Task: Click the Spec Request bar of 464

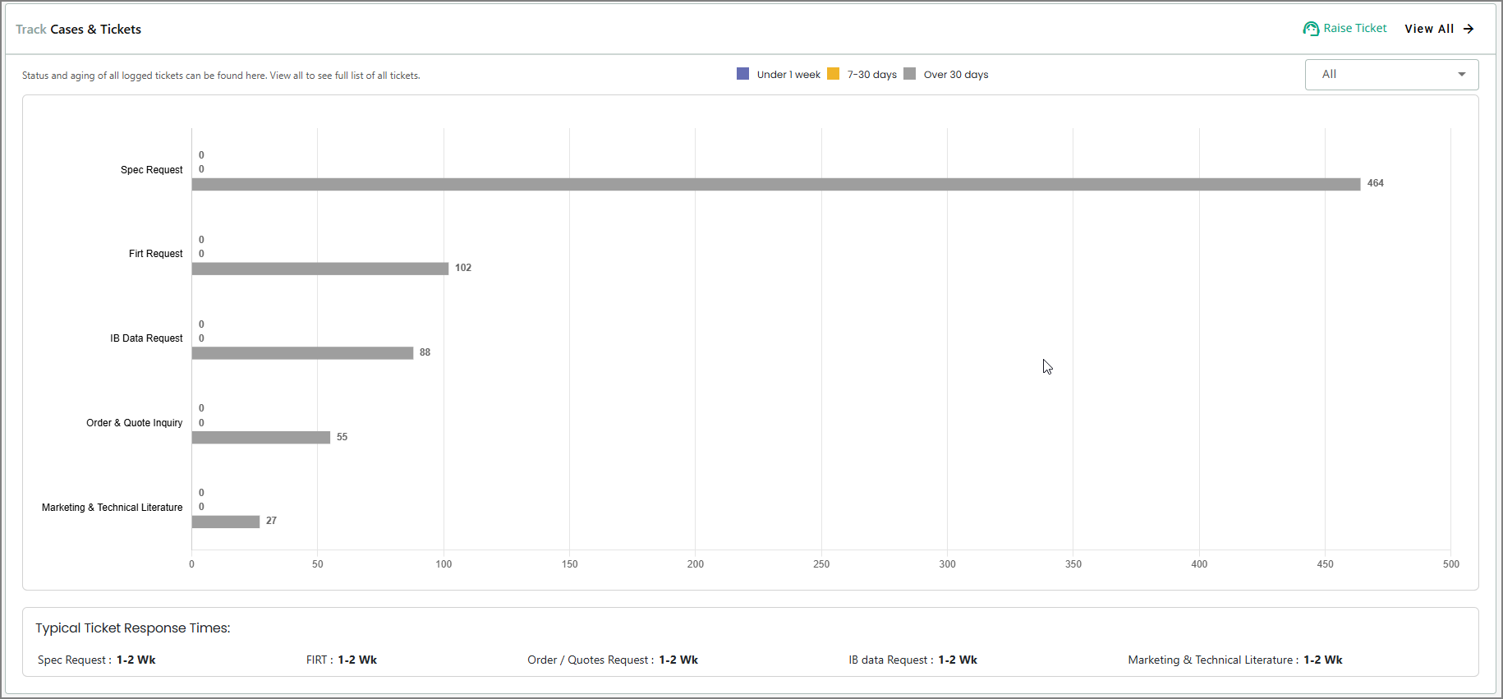Action: click(775, 184)
